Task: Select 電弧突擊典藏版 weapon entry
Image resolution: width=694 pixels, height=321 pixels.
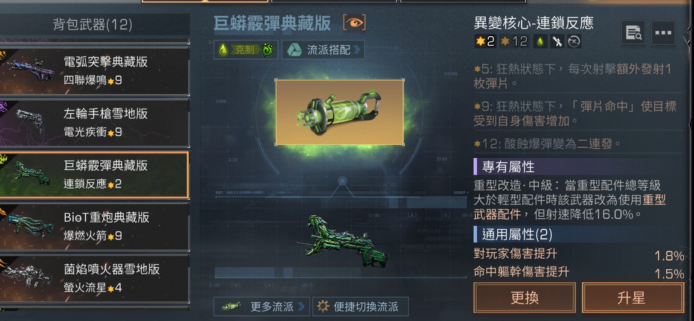Action: [94, 71]
